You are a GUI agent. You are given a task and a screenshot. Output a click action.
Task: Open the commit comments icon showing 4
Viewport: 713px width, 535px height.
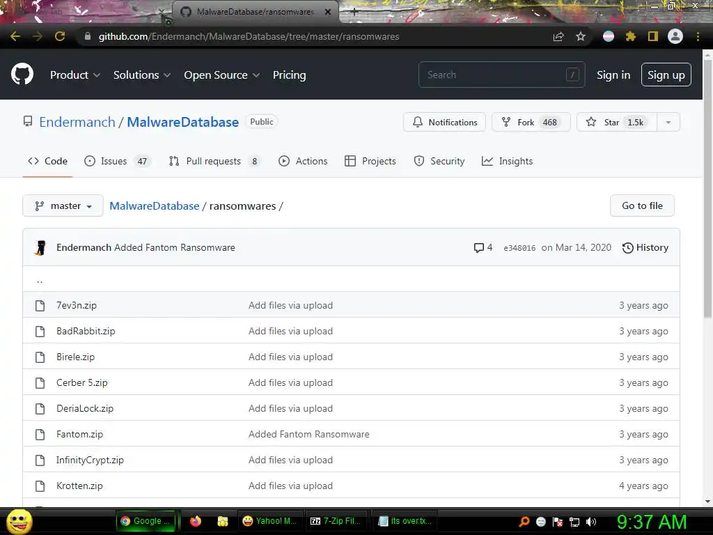483,247
